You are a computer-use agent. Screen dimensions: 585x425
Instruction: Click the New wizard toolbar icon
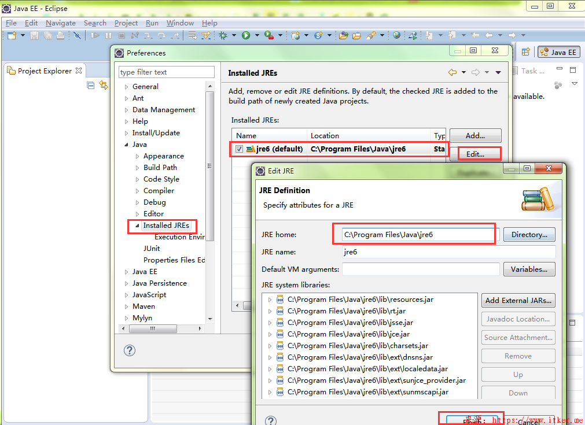pos(12,35)
